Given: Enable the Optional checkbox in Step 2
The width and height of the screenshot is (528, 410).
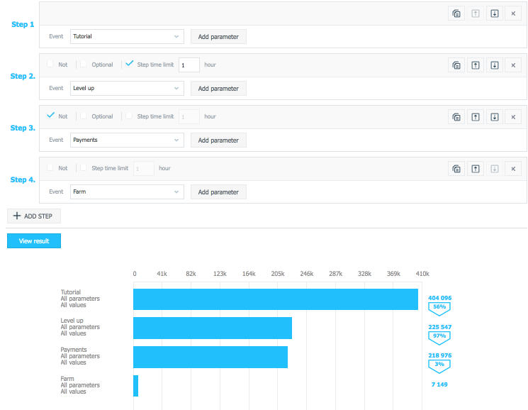Looking at the screenshot, I should pyautogui.click(x=84, y=65).
